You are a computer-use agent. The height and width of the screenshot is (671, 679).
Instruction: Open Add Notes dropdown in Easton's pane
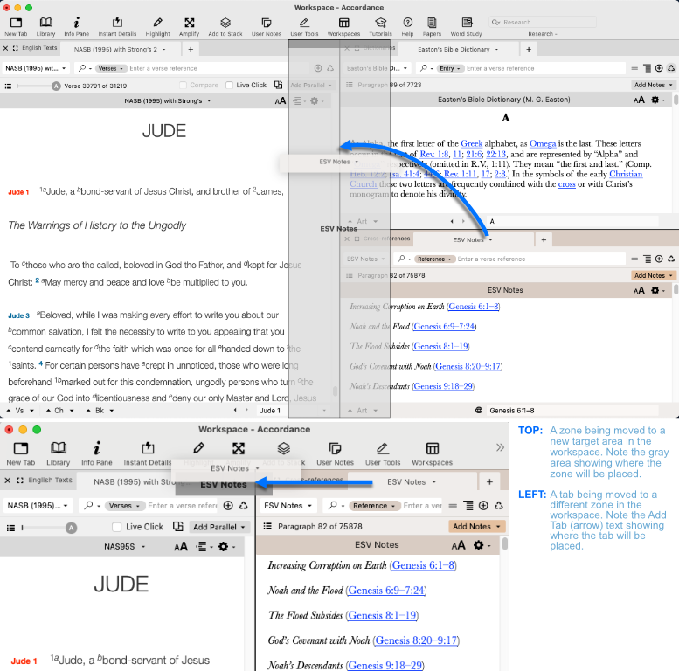pyautogui.click(x=653, y=85)
